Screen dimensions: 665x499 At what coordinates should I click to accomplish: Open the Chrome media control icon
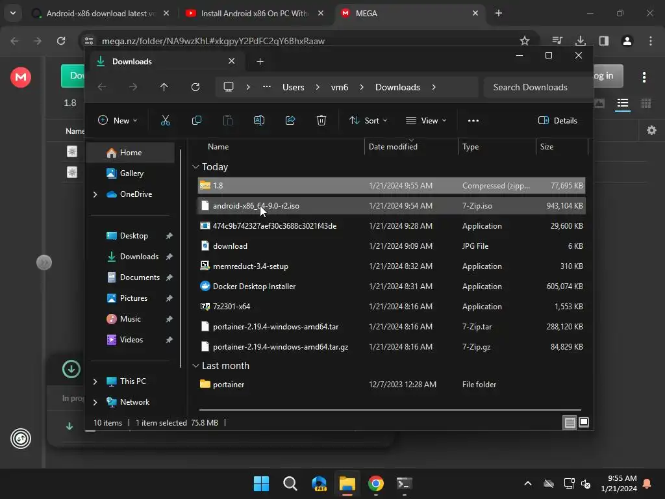coord(557,41)
